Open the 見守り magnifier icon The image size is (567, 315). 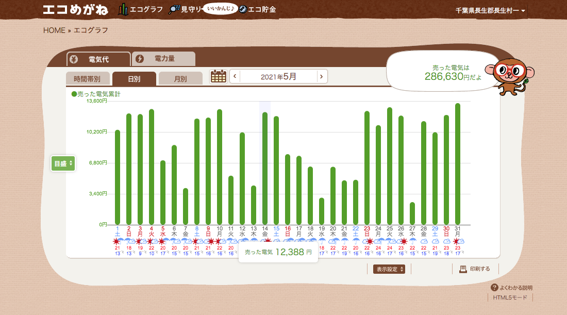pyautogui.click(x=174, y=9)
